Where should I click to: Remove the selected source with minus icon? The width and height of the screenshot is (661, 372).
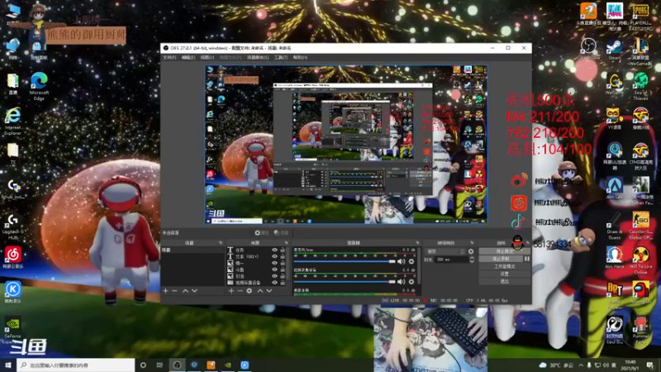pyautogui.click(x=240, y=291)
